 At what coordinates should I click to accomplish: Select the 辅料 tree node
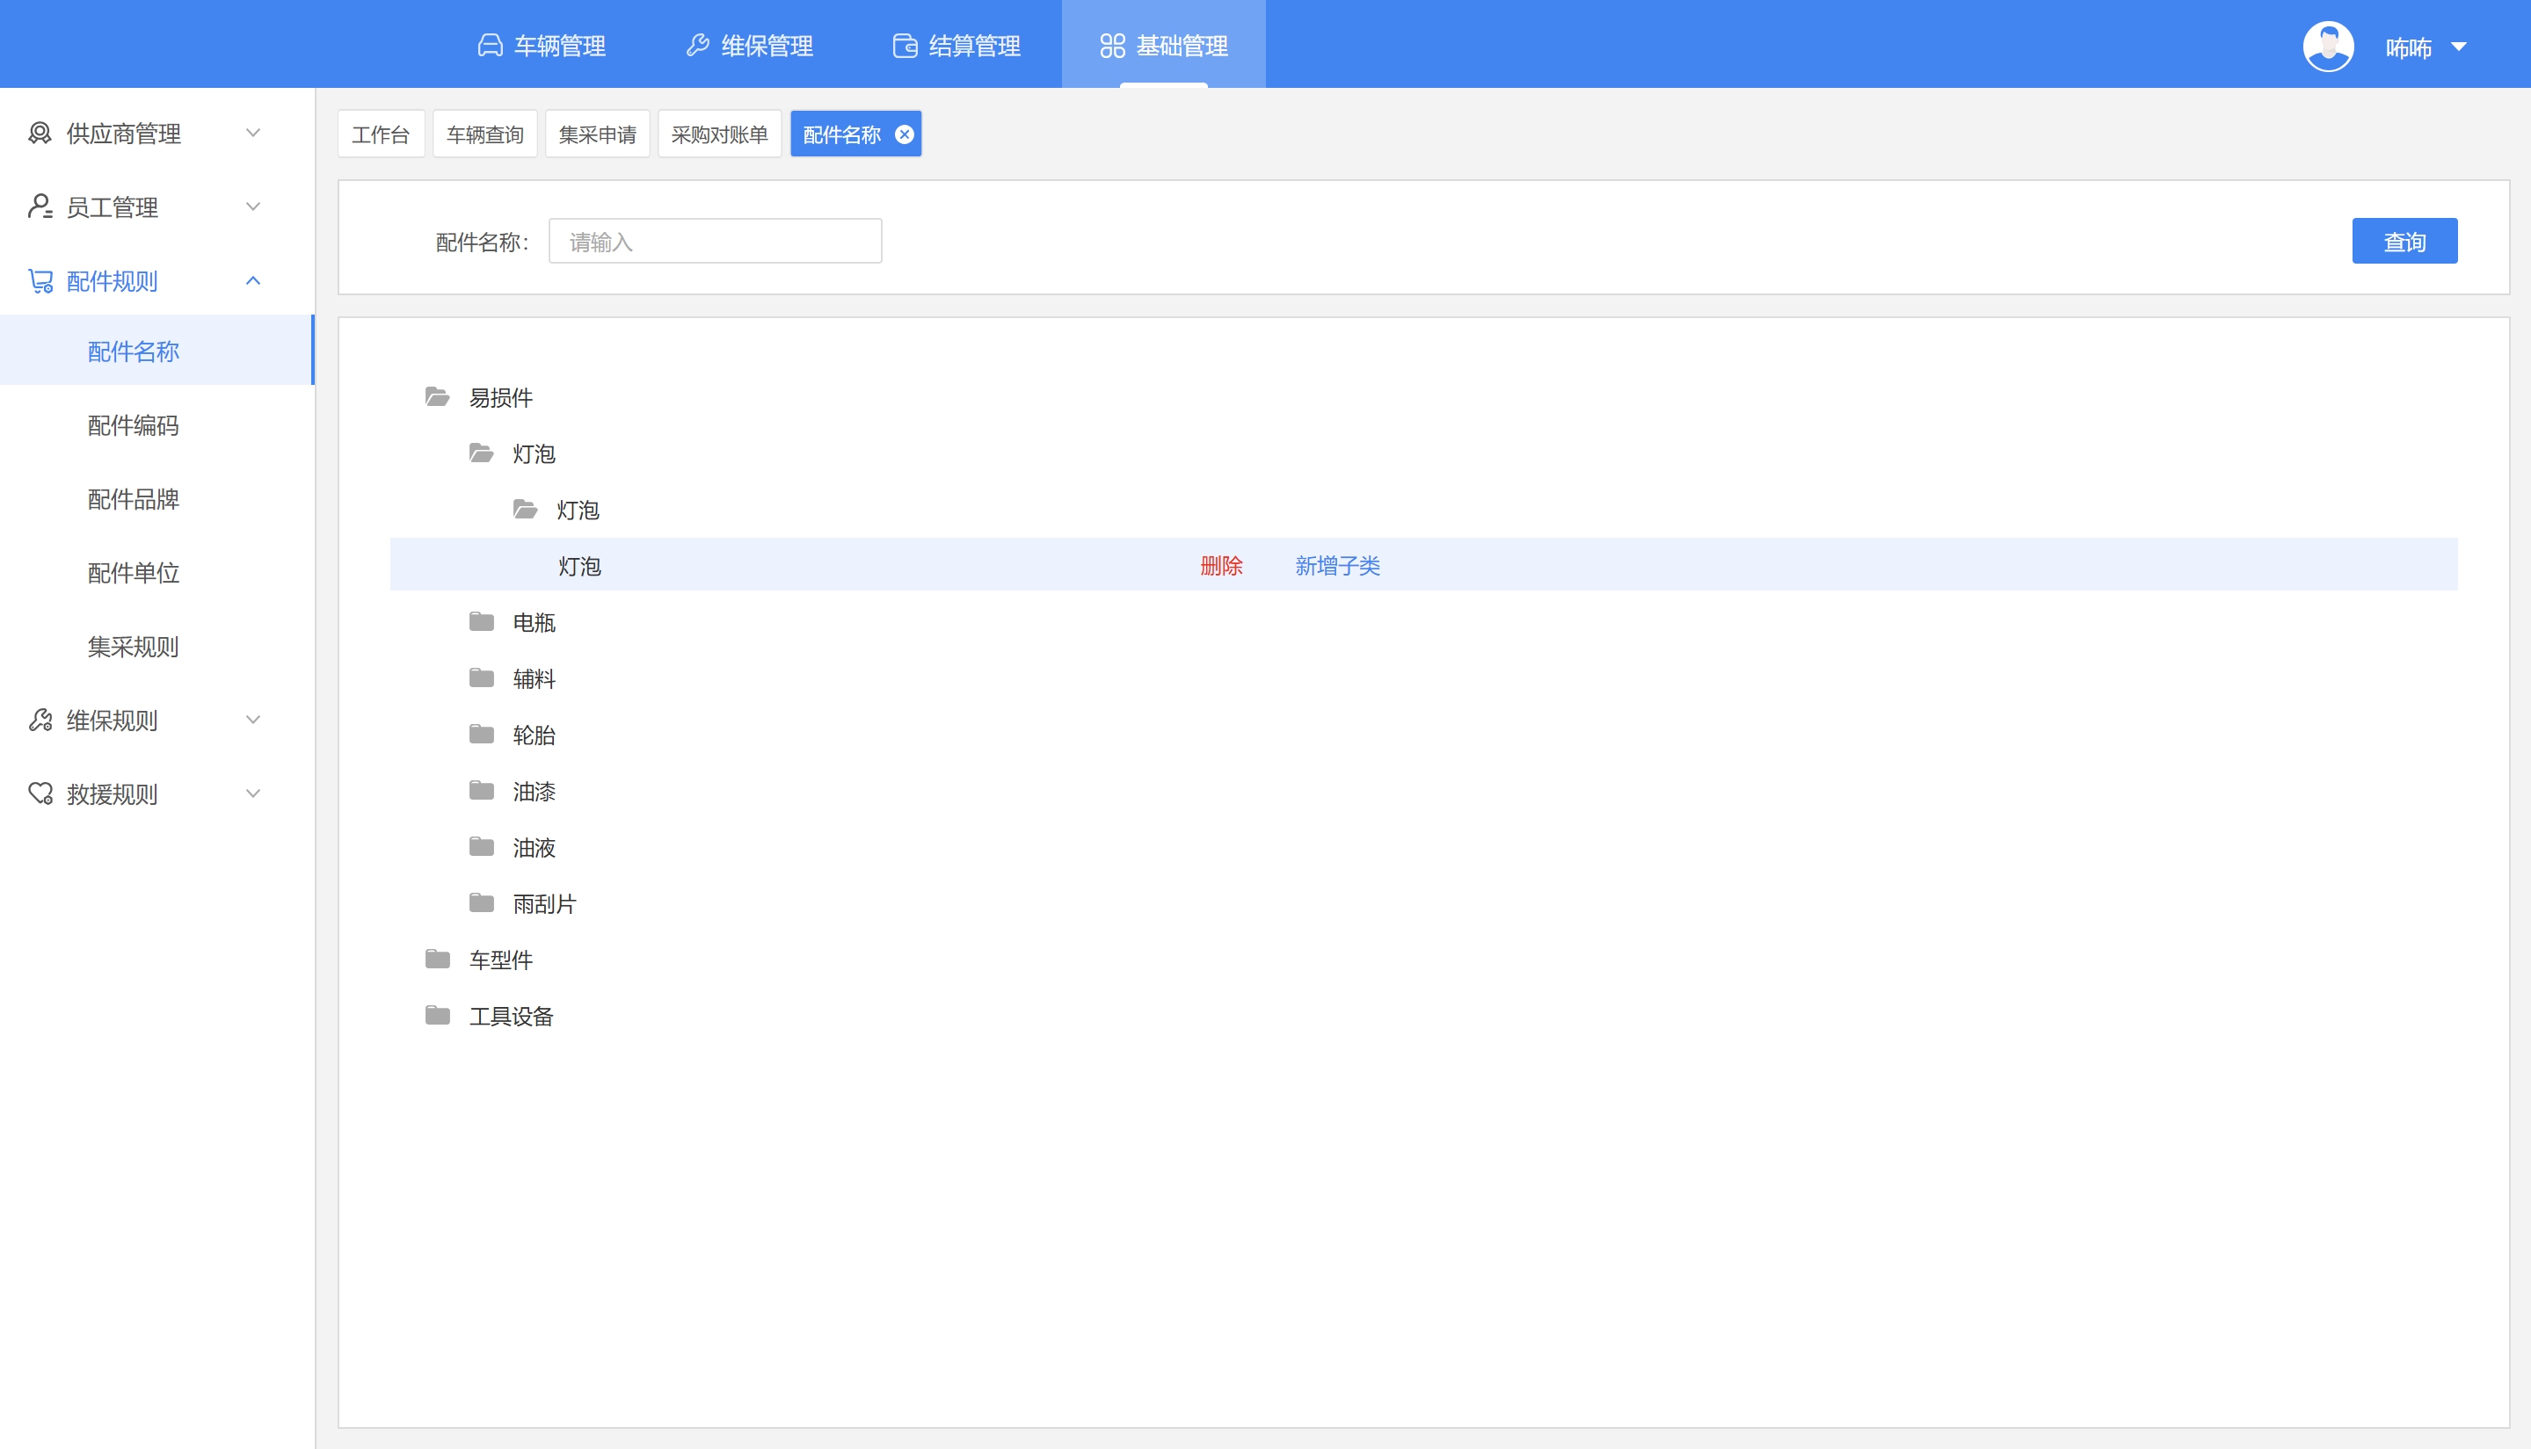click(534, 678)
